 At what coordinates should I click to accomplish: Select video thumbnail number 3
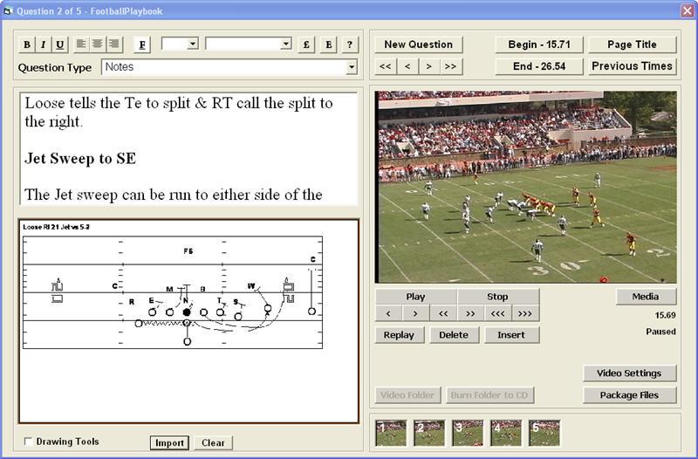(468, 433)
